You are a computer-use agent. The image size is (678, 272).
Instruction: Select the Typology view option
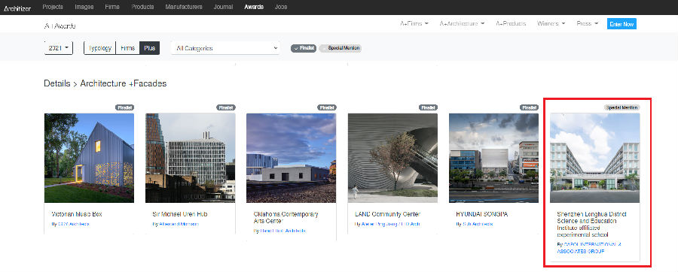100,48
